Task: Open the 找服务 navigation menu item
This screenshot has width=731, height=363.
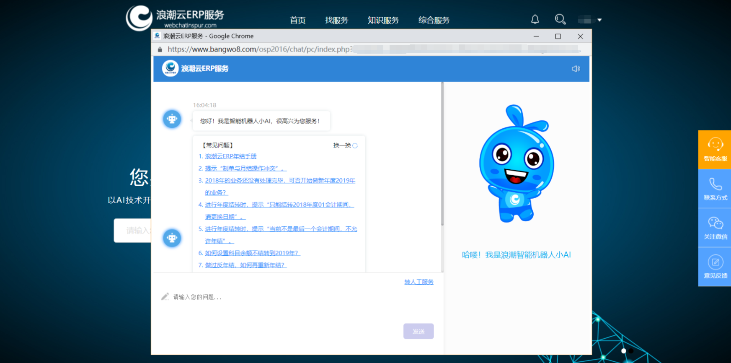Action: pyautogui.click(x=336, y=20)
